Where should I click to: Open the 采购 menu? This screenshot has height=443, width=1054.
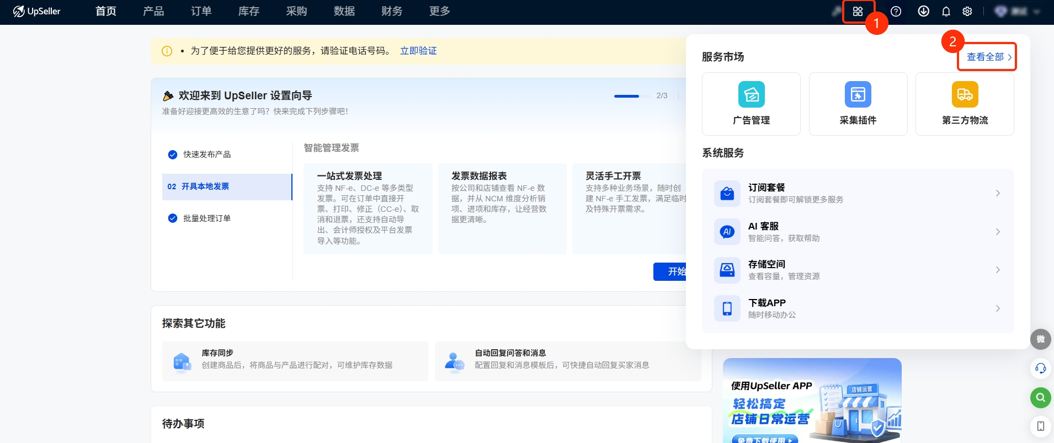[297, 12]
